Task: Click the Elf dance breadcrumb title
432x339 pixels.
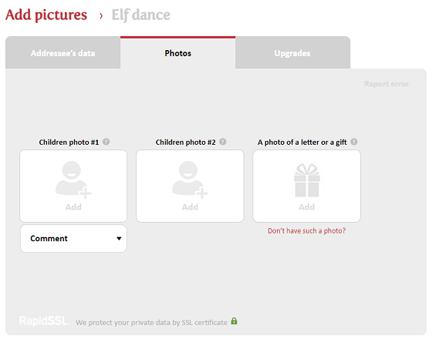Action: [140, 15]
